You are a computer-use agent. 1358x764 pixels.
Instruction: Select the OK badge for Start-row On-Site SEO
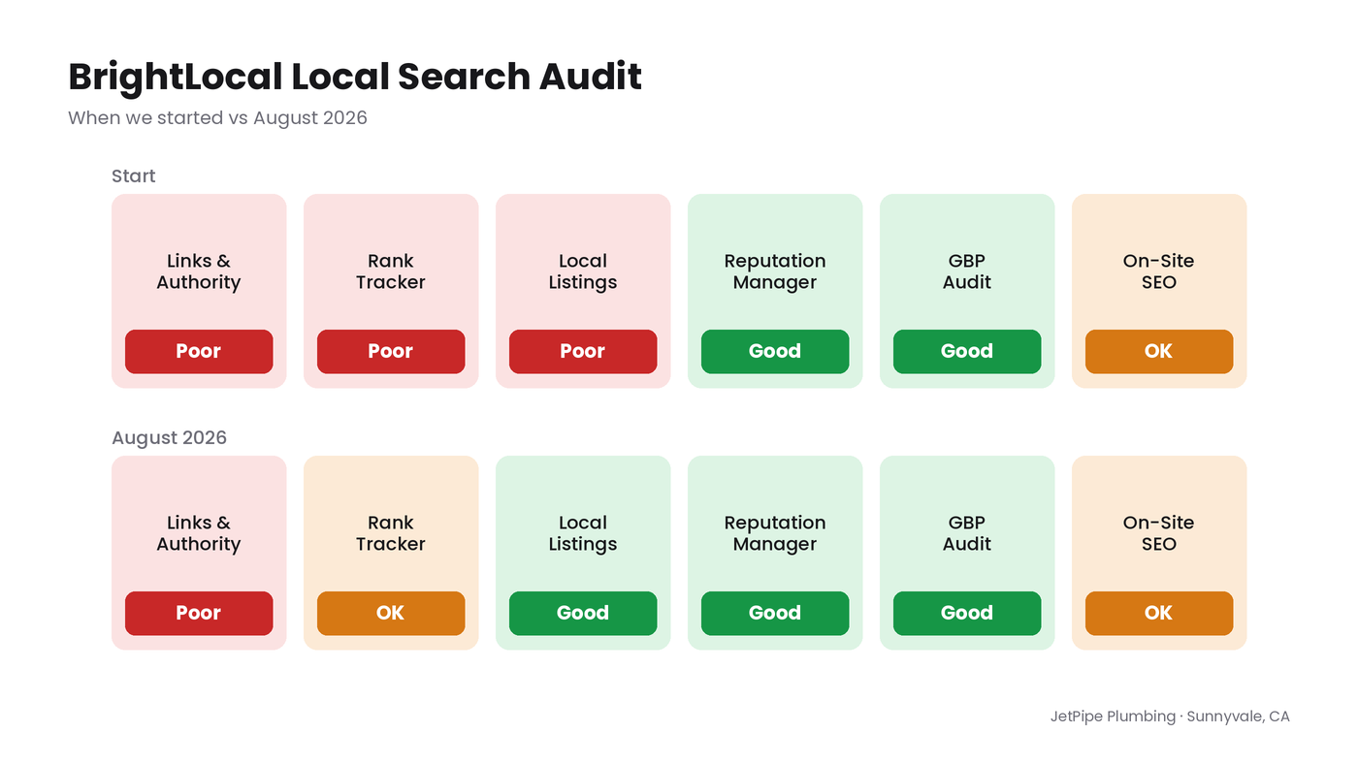pos(1159,351)
